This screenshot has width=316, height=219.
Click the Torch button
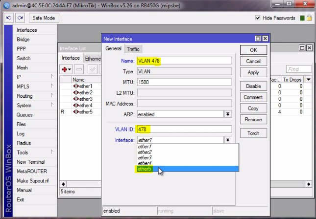tap(253, 133)
